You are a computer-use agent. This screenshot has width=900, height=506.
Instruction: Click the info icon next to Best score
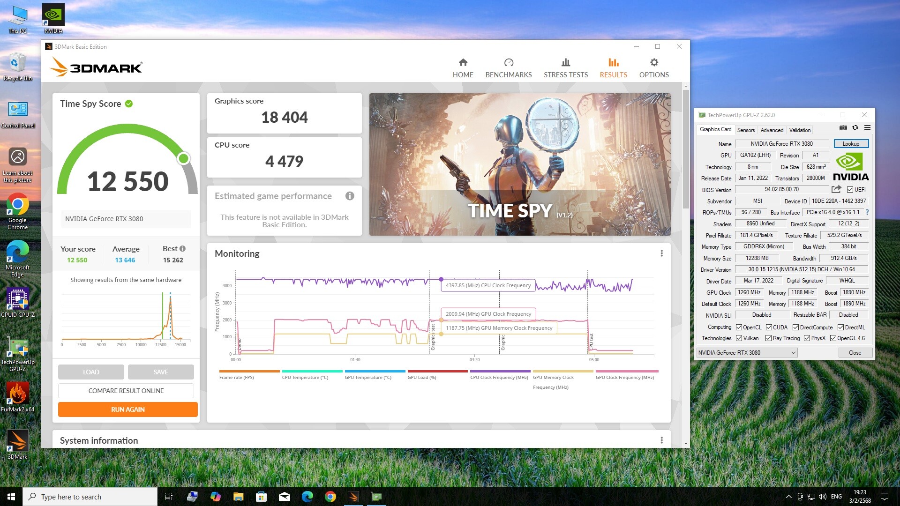182,249
